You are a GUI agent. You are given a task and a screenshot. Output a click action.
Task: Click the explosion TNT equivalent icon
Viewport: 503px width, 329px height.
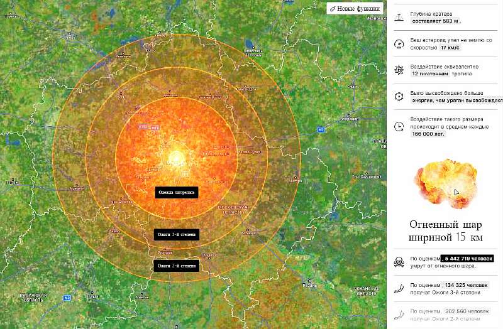(x=399, y=70)
